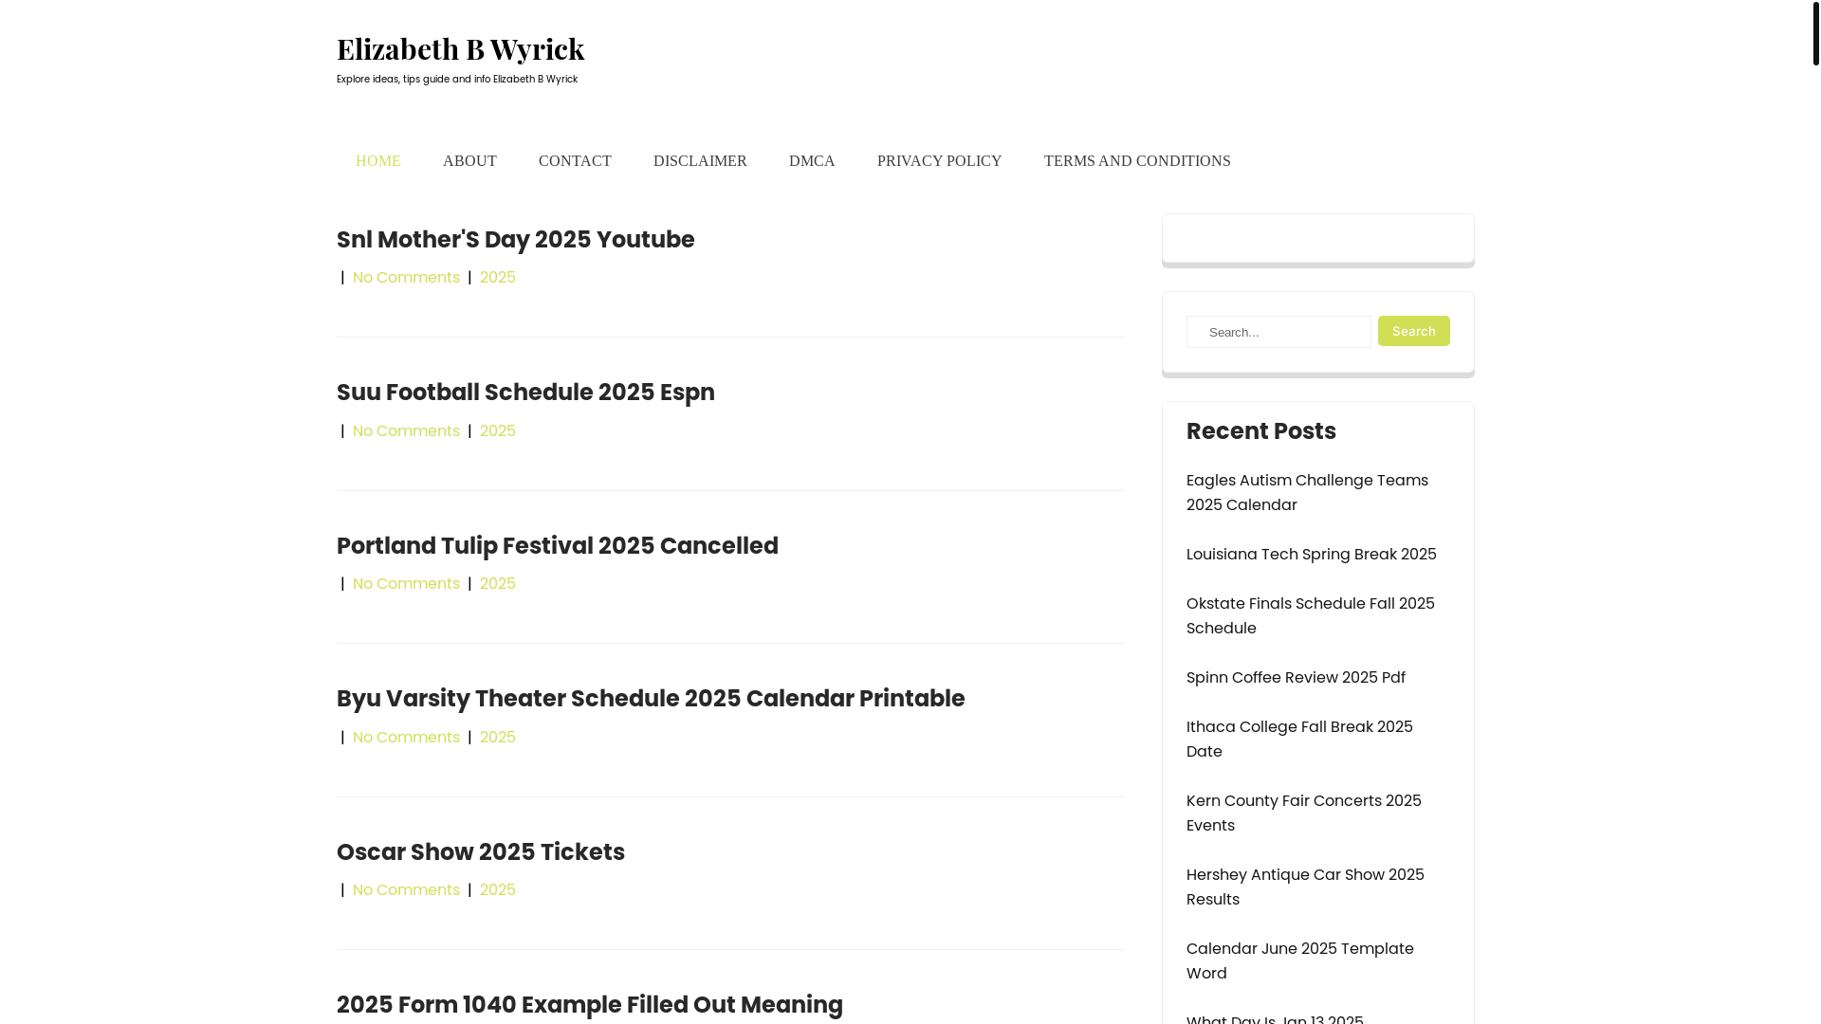
Task: Open the TERMS AND CONDITIONS page
Action: point(1137,161)
